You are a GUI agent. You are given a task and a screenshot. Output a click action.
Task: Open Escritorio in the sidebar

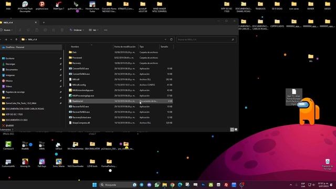click(10, 58)
